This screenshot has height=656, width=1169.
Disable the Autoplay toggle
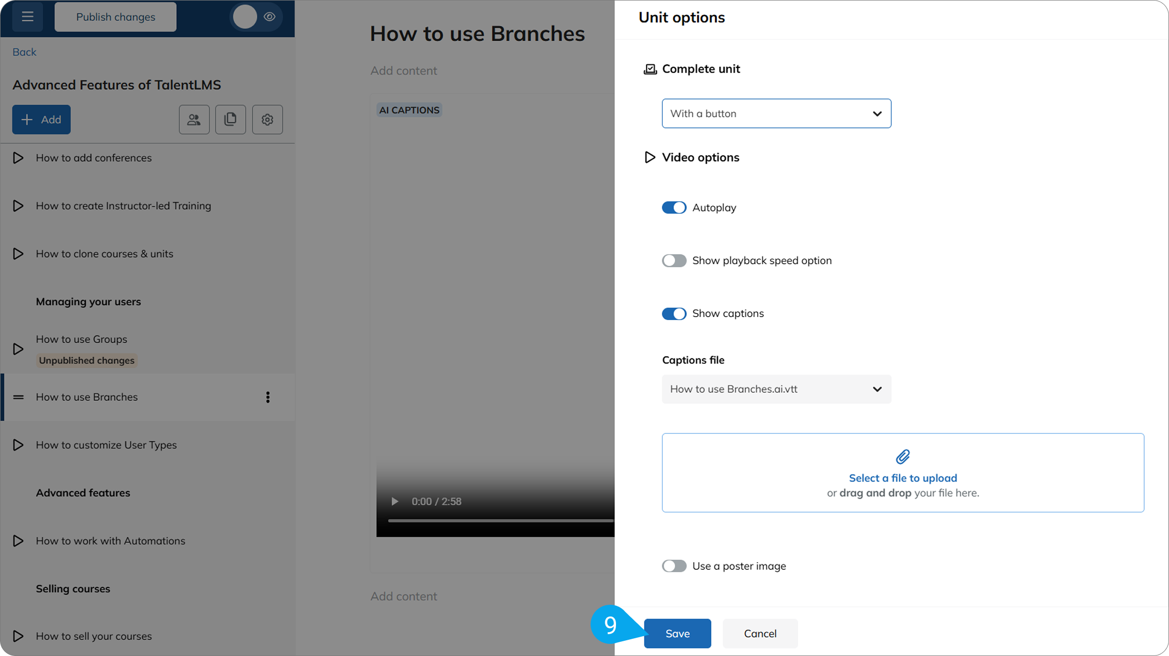[x=674, y=208]
